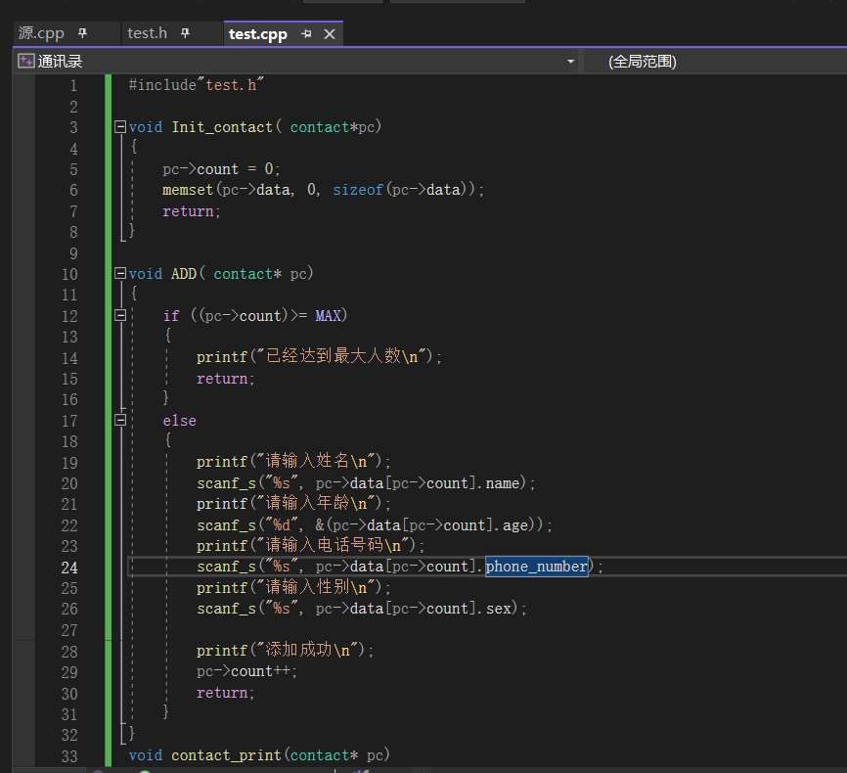
Task: Collapse the if block at line 12
Action: tap(119, 316)
